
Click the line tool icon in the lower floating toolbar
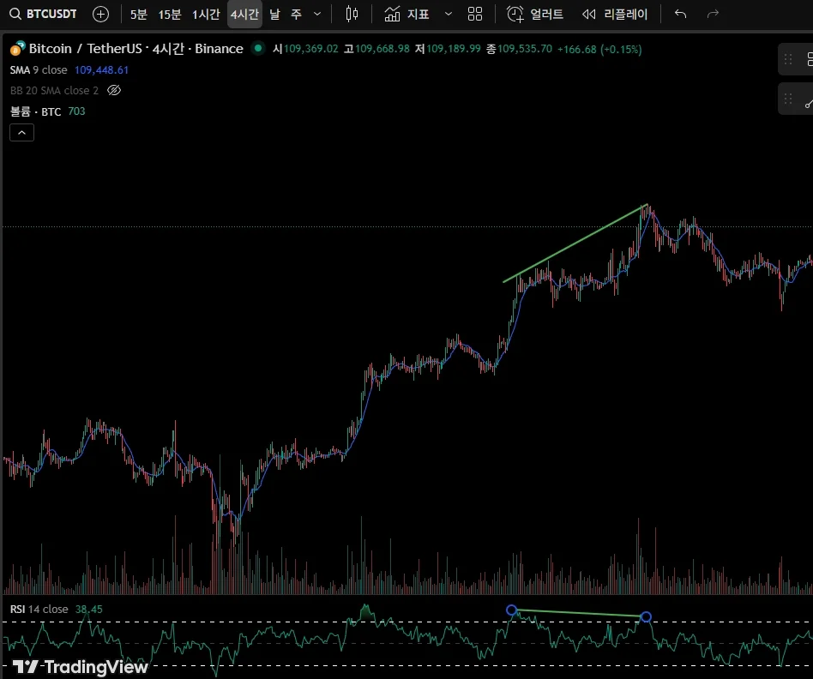(809, 104)
